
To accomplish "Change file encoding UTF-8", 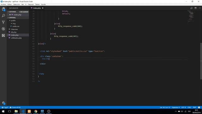I will pyautogui.click(x=184, y=107).
